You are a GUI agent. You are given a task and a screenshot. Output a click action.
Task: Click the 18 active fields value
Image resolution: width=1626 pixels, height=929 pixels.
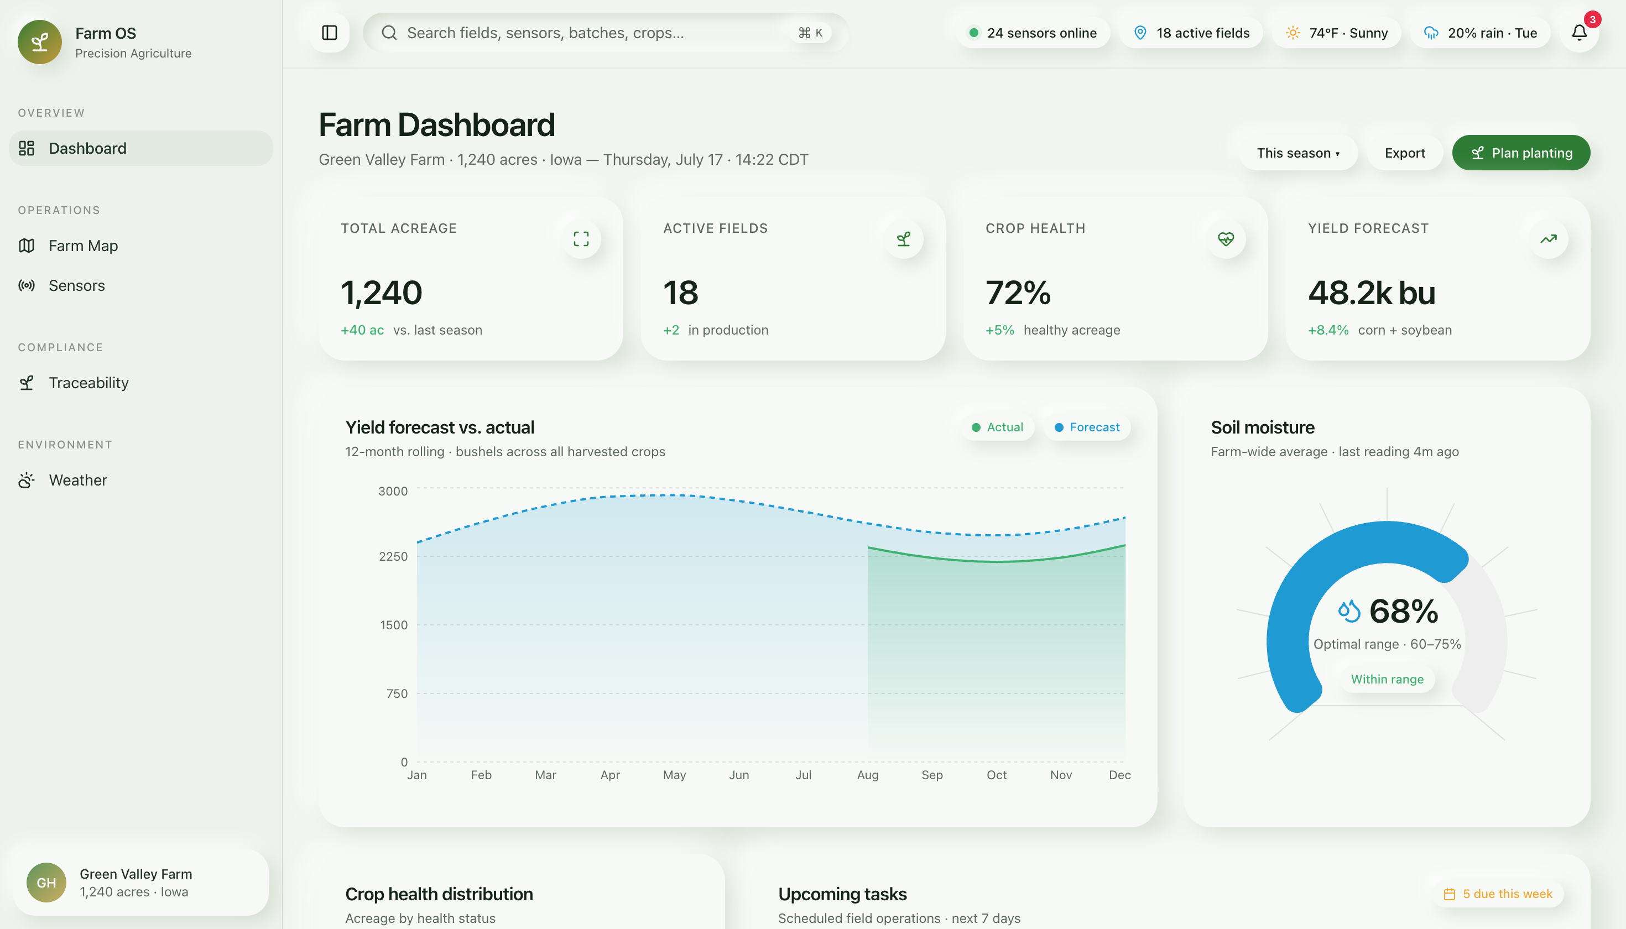coord(680,293)
